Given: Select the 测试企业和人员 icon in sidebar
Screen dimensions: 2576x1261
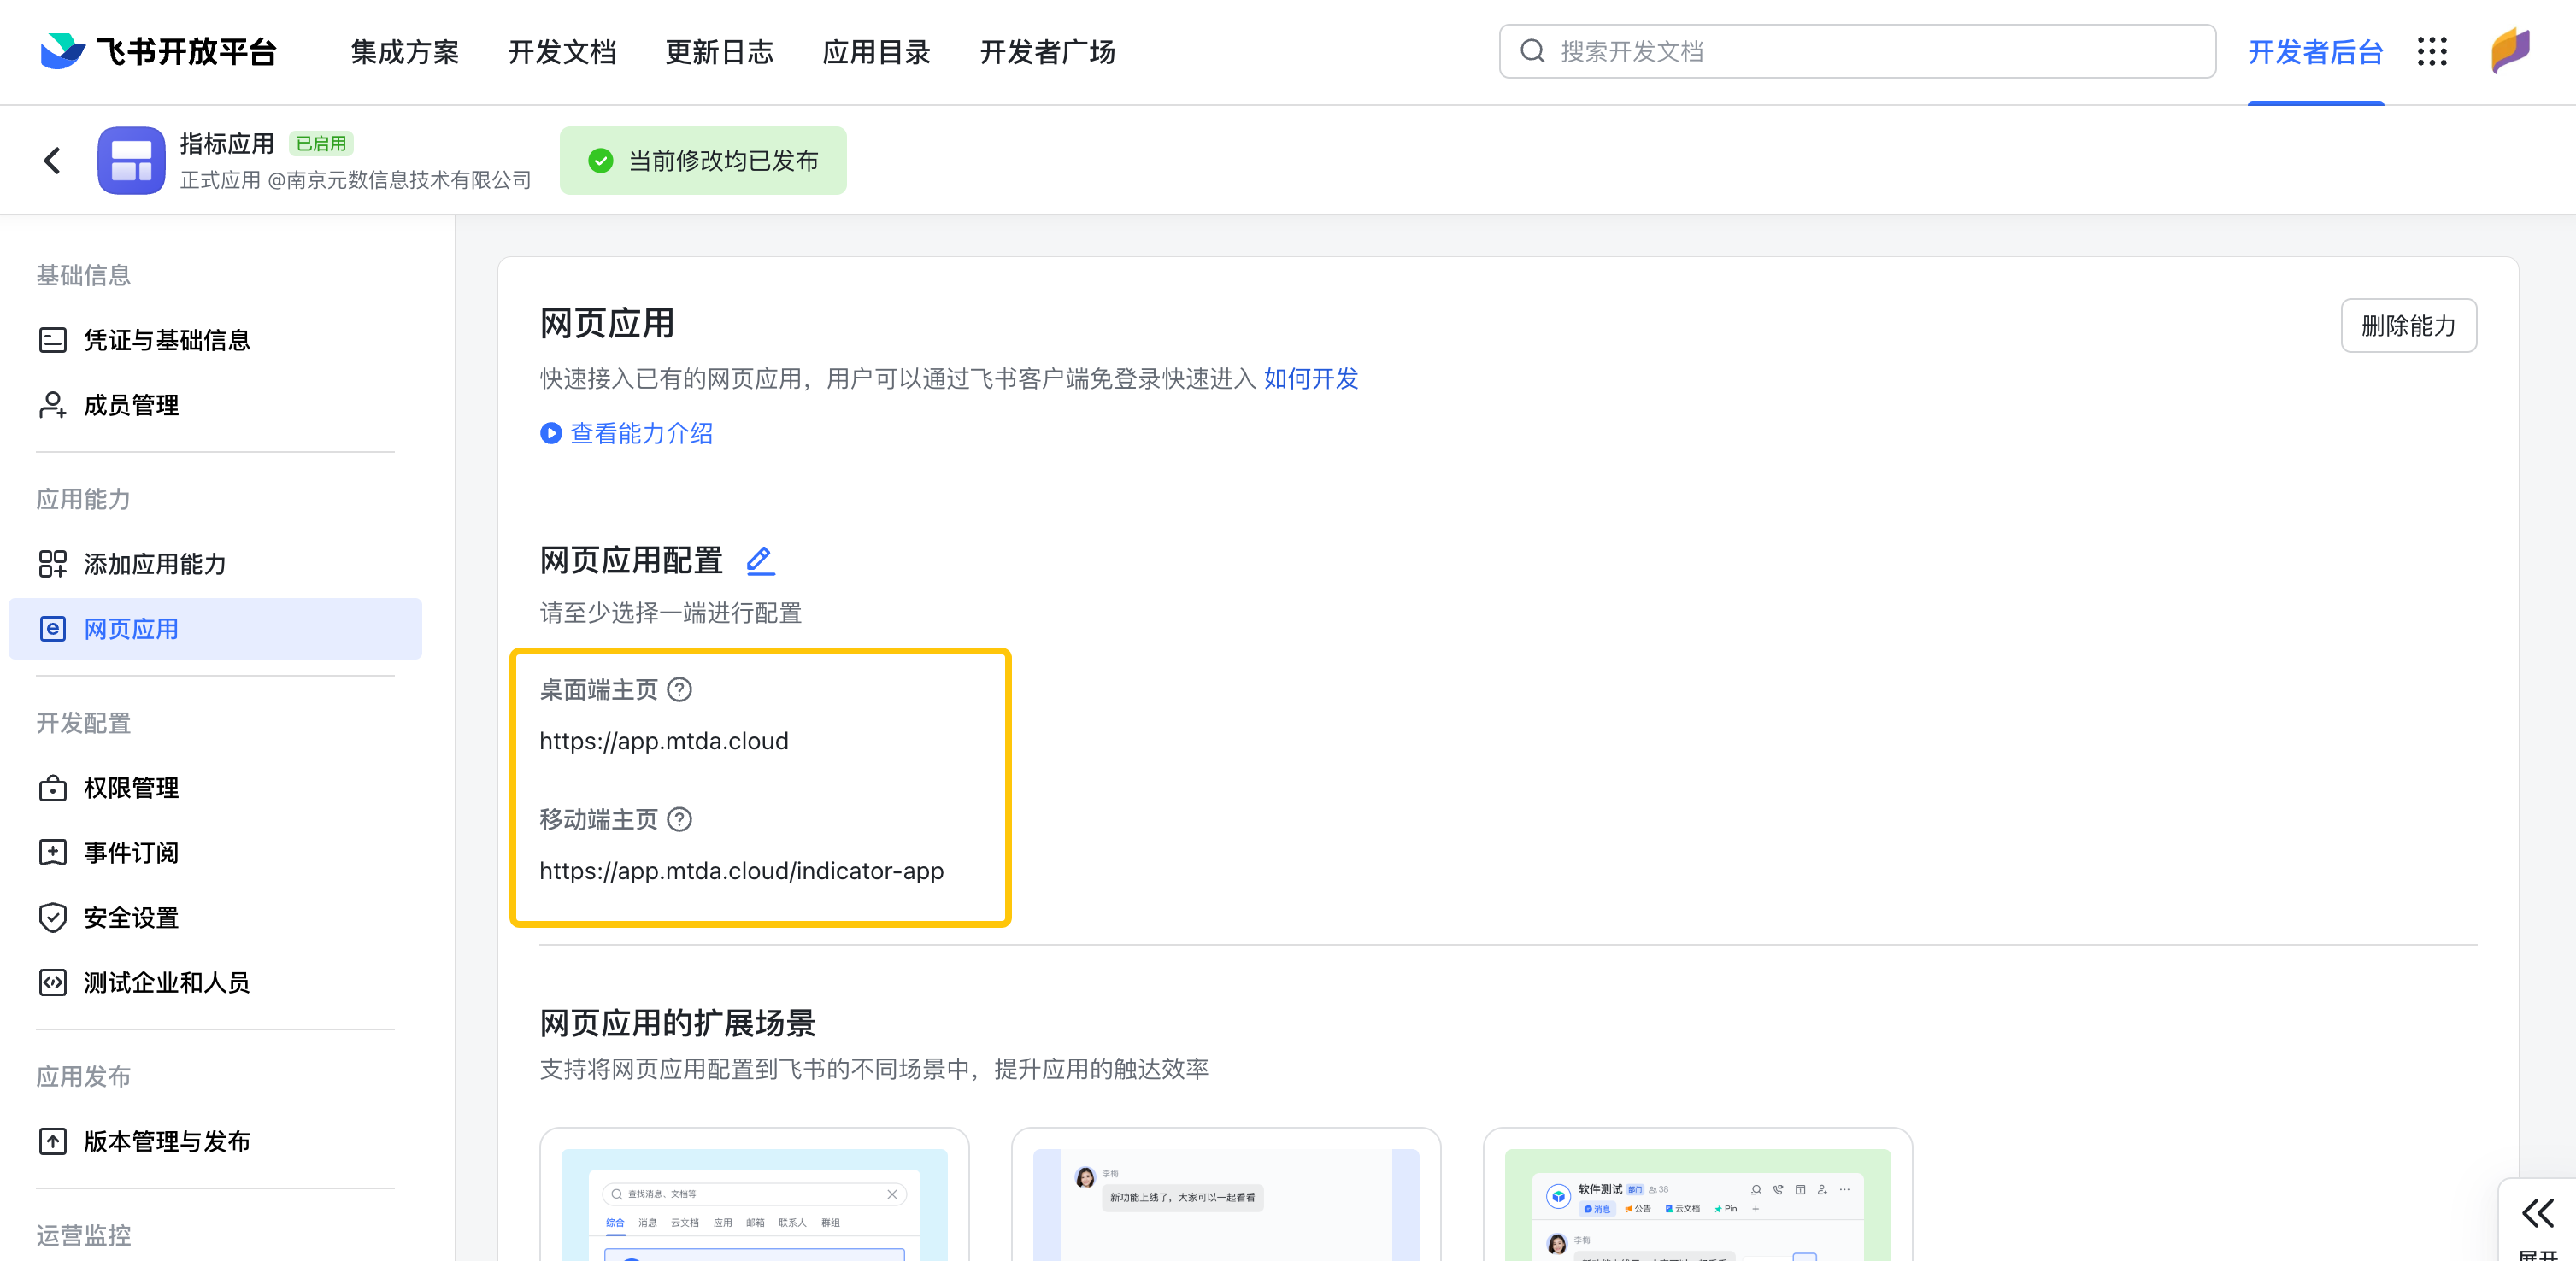Looking at the screenshot, I should coord(53,982).
